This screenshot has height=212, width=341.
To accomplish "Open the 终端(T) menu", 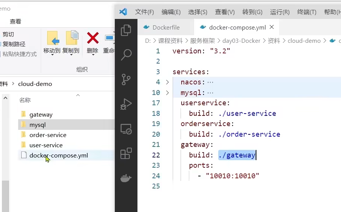I will 307,12.
